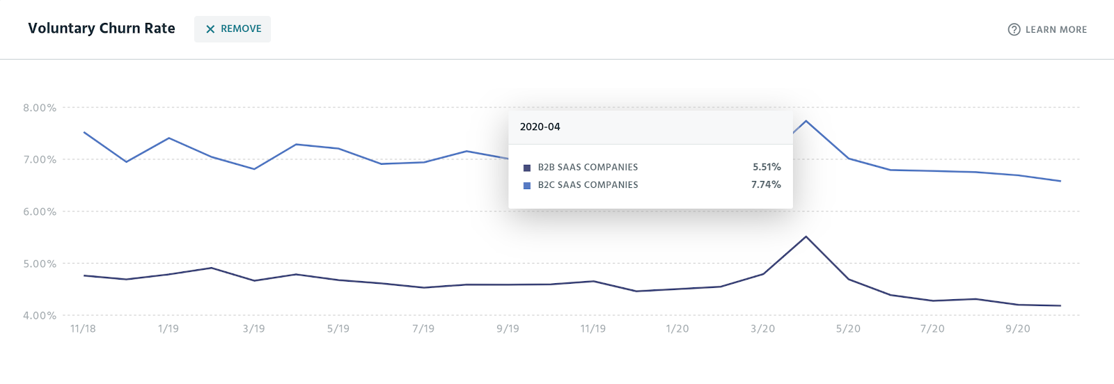Click the 5.51% value in the tooltip
This screenshot has height=384, width=1114.
click(x=767, y=167)
